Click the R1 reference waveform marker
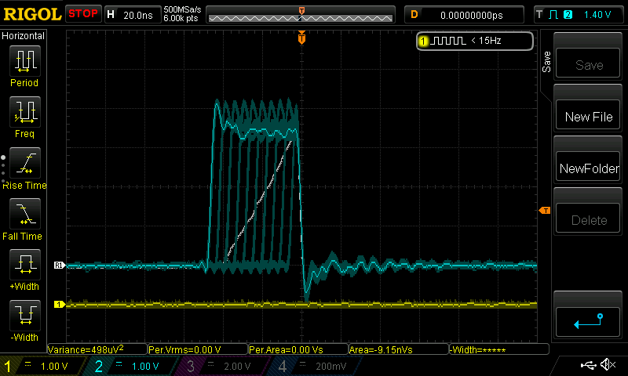Screen dimensions: 628x376 (x=60, y=265)
